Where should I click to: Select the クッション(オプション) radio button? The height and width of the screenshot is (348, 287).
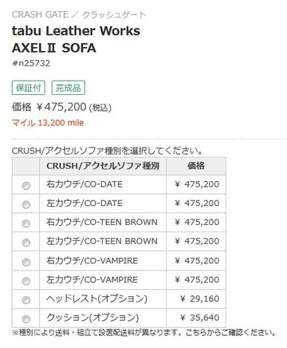26,318
